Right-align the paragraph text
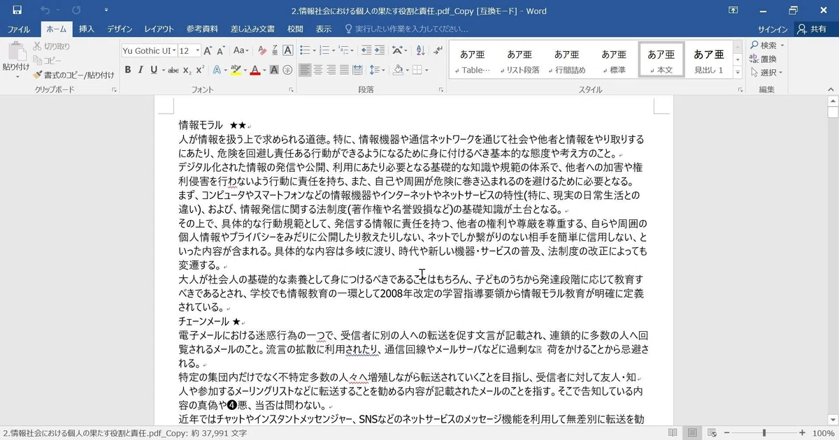Image resolution: width=839 pixels, height=440 pixels. coord(331,70)
